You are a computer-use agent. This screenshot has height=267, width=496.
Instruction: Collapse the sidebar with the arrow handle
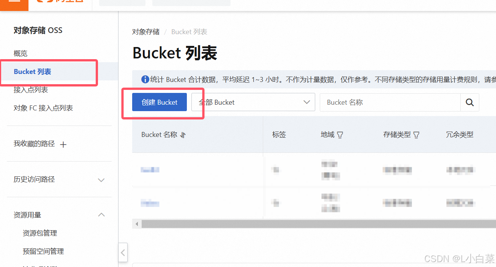click(123, 252)
